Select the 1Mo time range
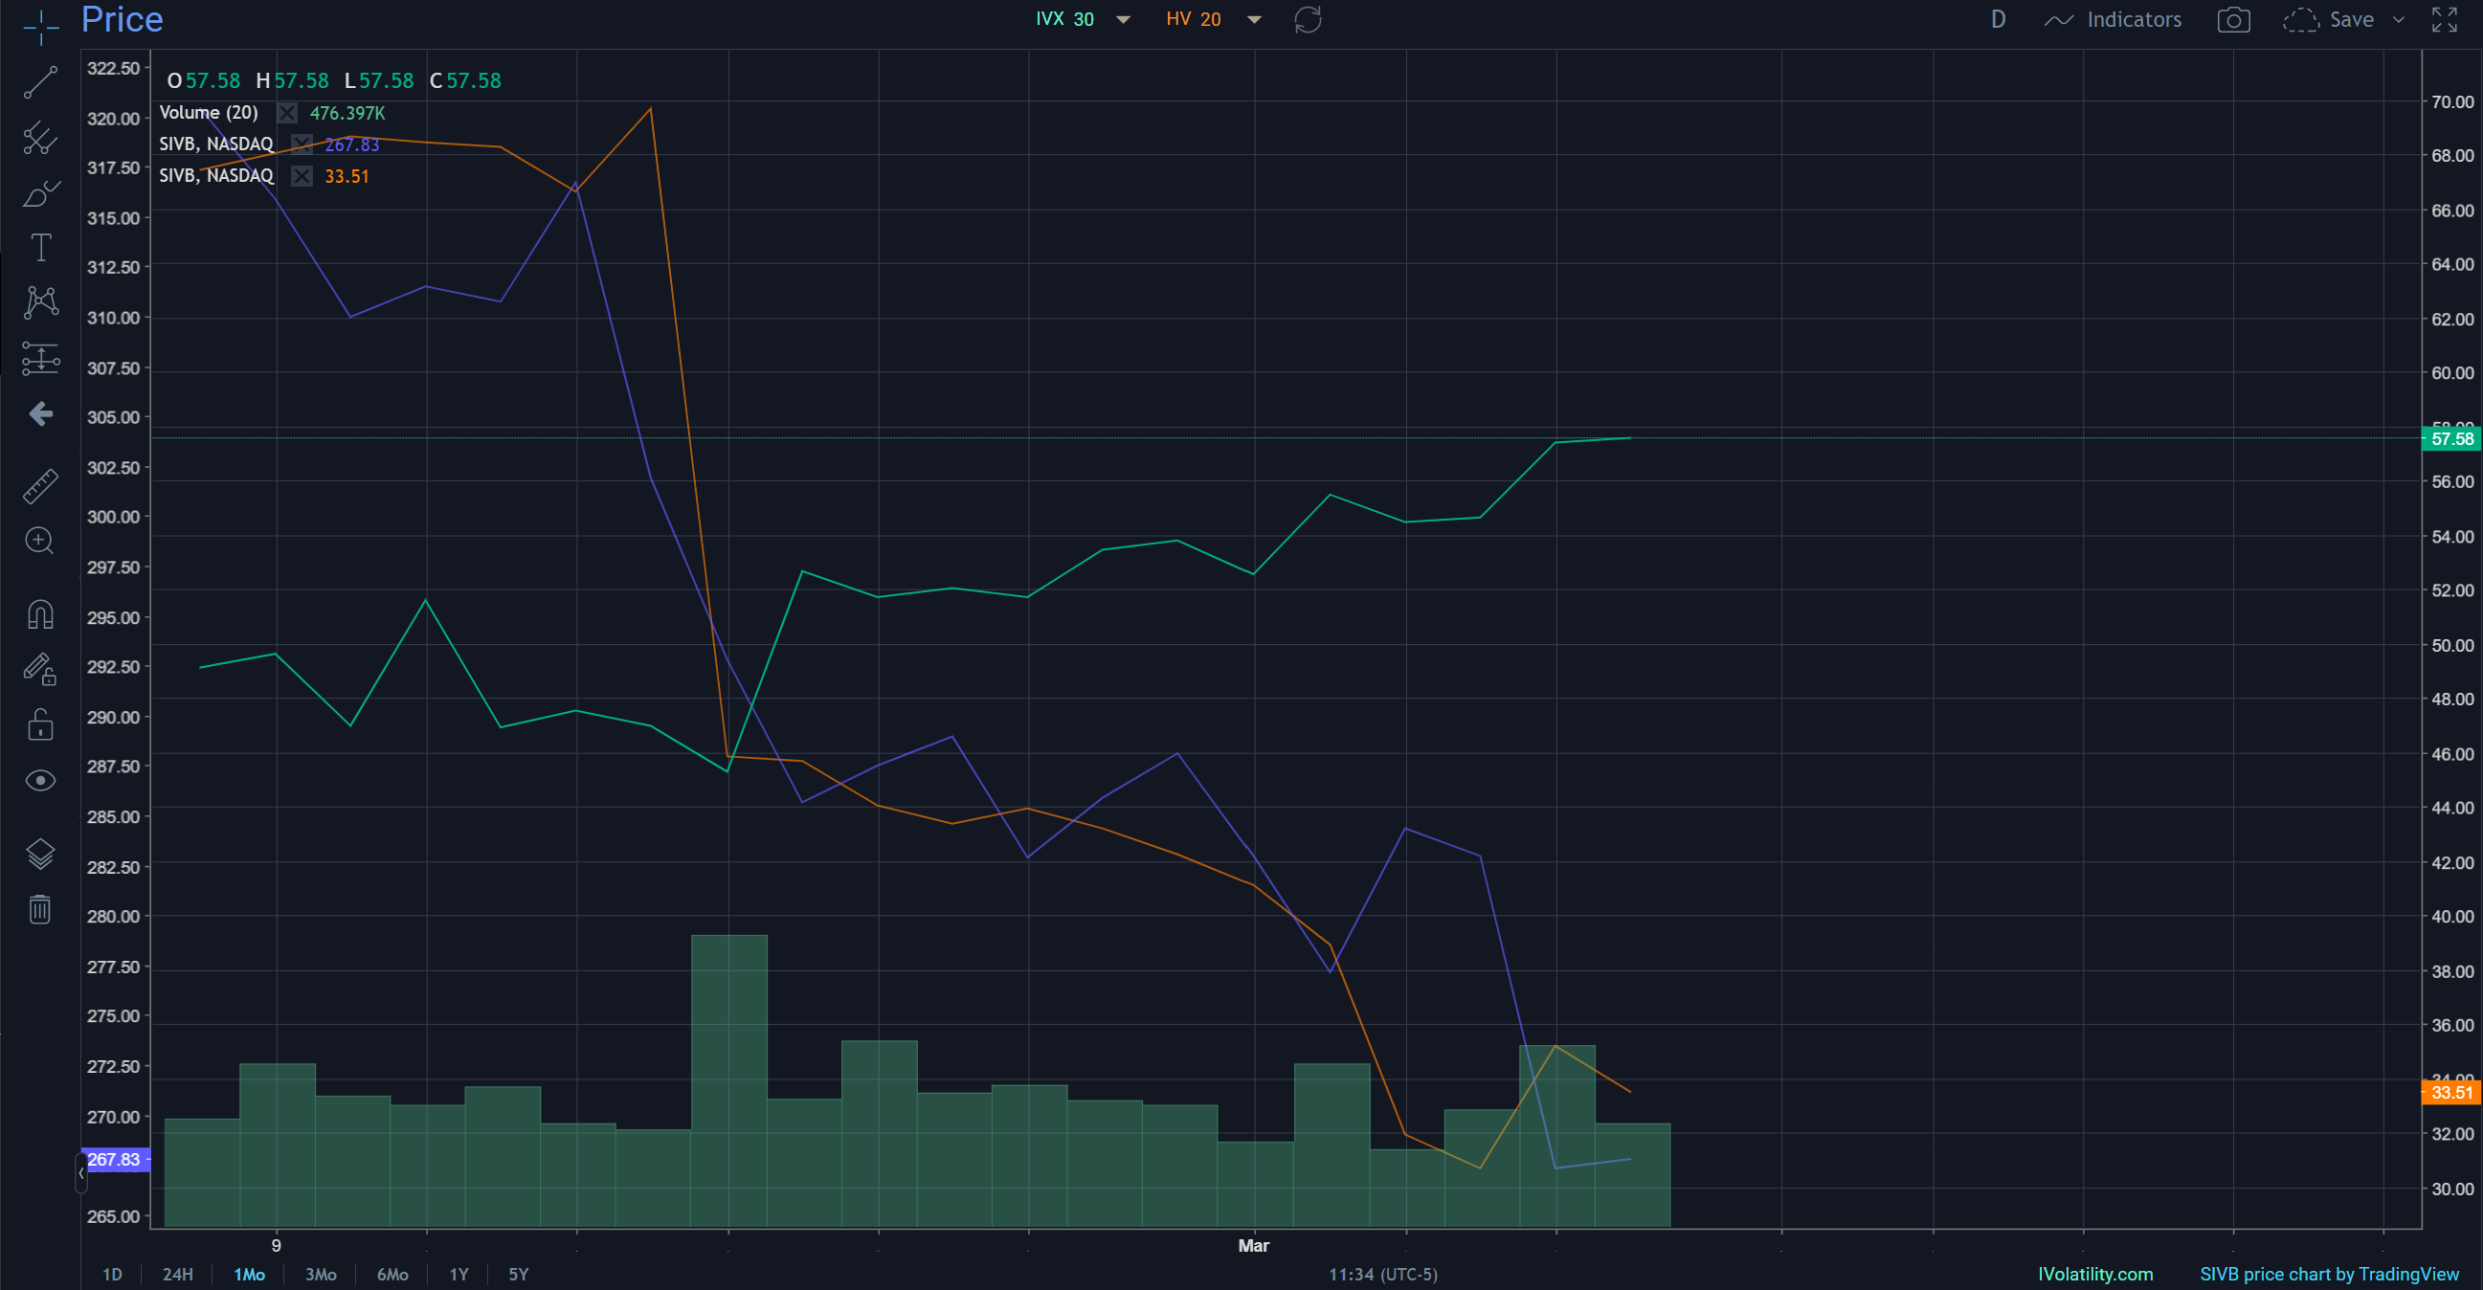 pos(250,1274)
